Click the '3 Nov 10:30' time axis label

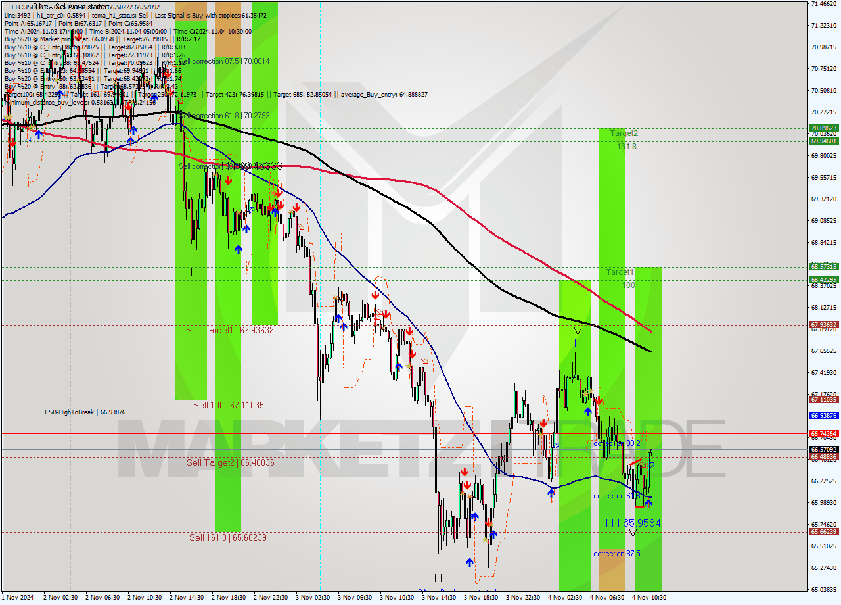[x=397, y=598]
